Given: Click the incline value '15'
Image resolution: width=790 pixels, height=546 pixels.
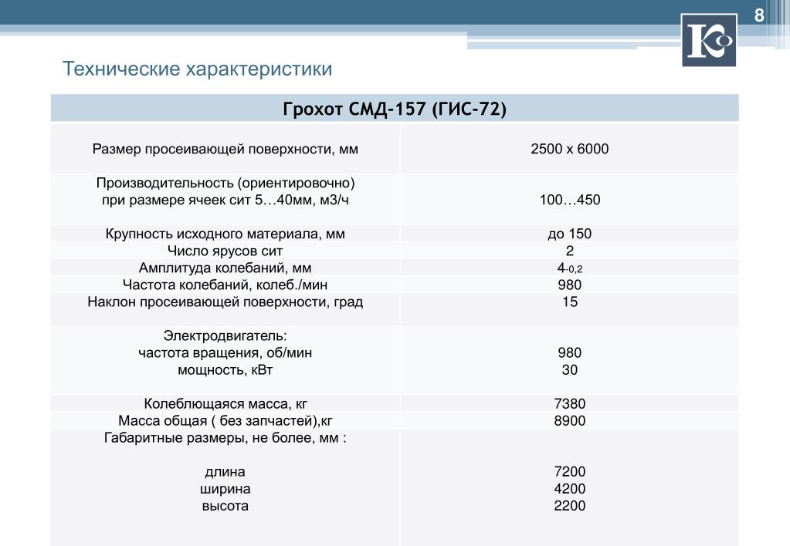Looking at the screenshot, I should click(x=569, y=302).
